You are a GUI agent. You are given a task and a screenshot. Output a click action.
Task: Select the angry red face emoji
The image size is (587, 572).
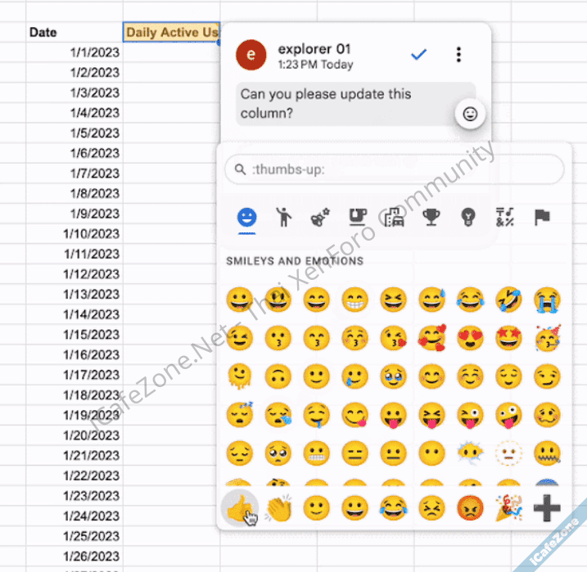pyautogui.click(x=470, y=508)
